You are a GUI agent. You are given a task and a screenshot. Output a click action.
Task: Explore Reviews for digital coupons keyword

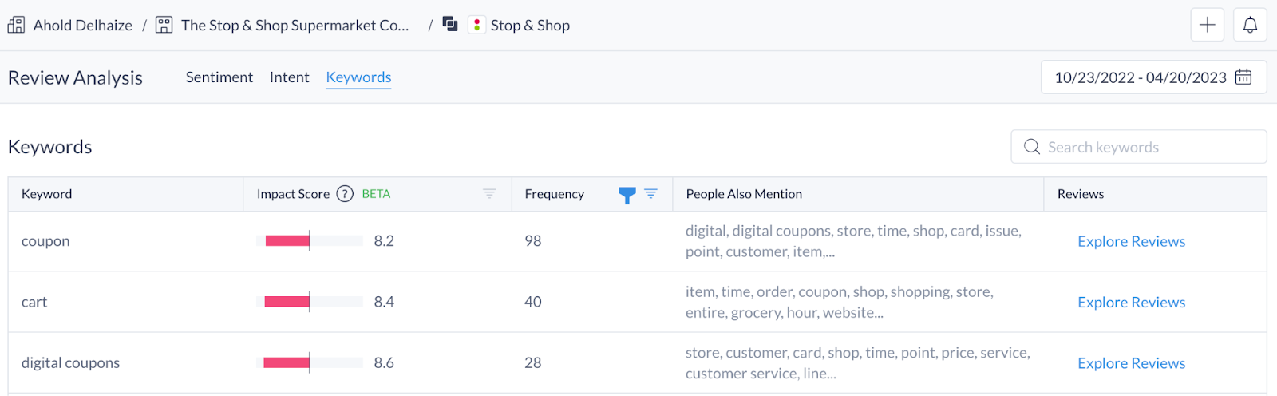1131,363
